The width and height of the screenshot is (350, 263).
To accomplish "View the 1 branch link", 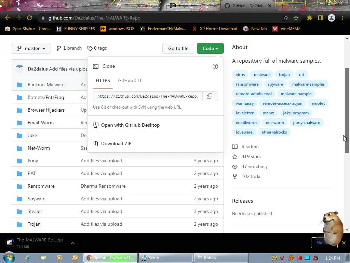I will click(69, 48).
